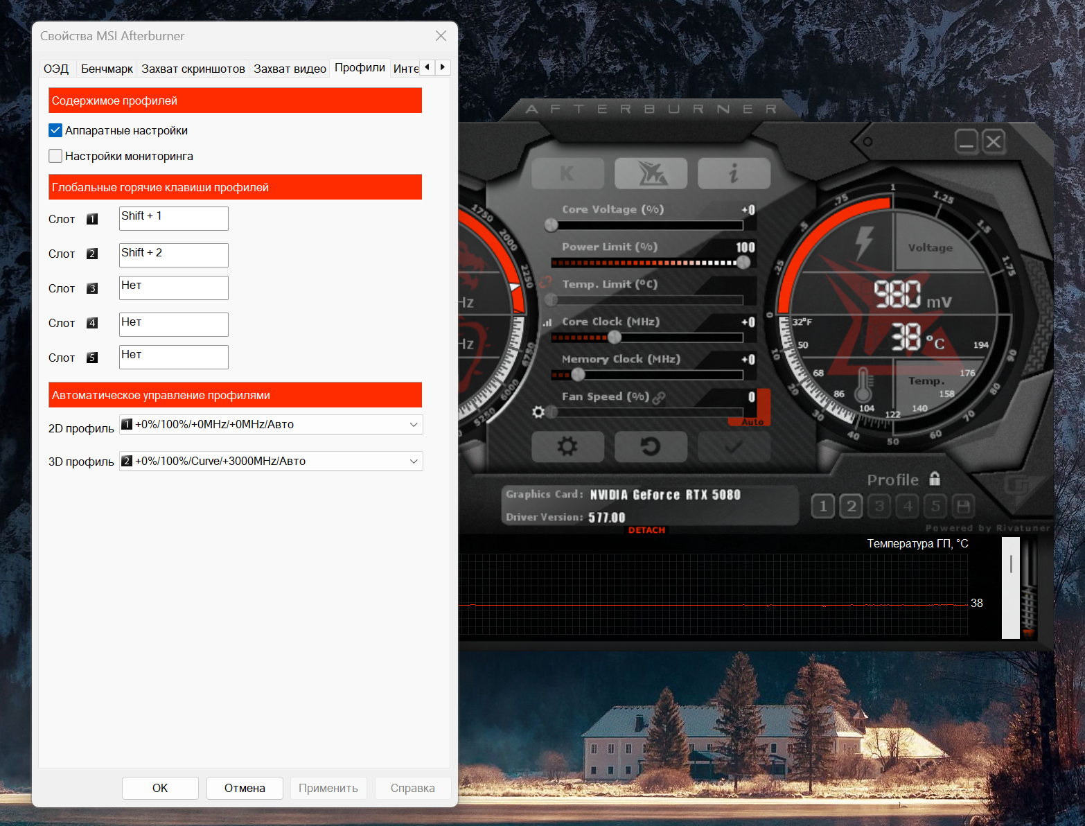Viewport: 1085px width, 826px height.
Task: Click the NVIDIA GeForce RTX 5080 text
Action: coord(665,495)
